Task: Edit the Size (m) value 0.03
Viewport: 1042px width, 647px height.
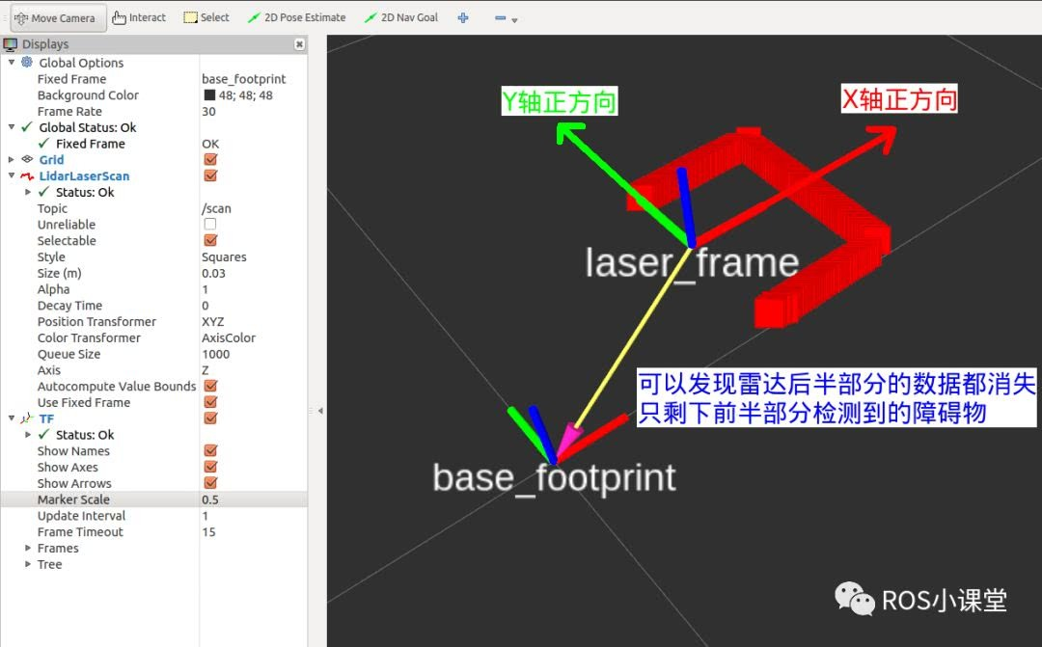Action: 213,273
